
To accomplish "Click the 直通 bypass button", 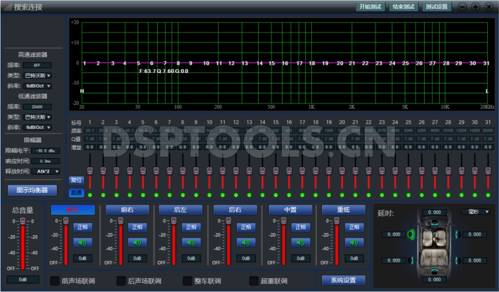I will tap(76, 193).
